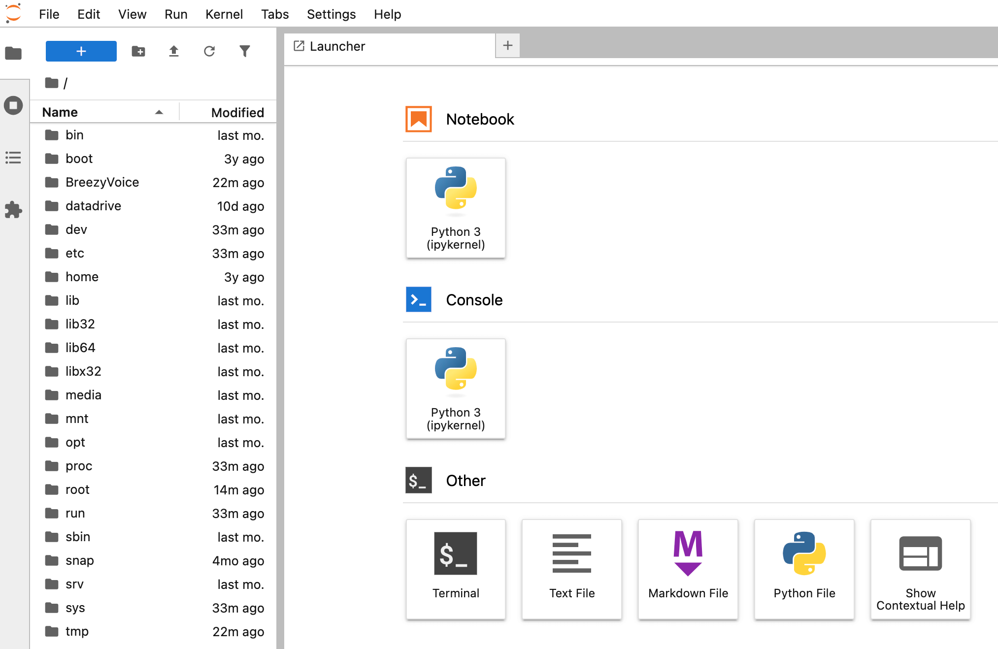Click the Upload Files arrow icon
998x649 pixels.
click(174, 51)
